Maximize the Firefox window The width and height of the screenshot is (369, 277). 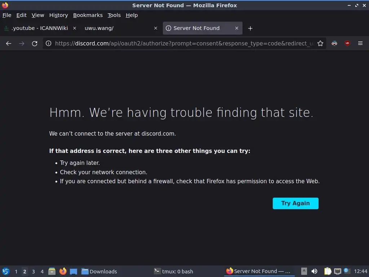(x=357, y=5)
